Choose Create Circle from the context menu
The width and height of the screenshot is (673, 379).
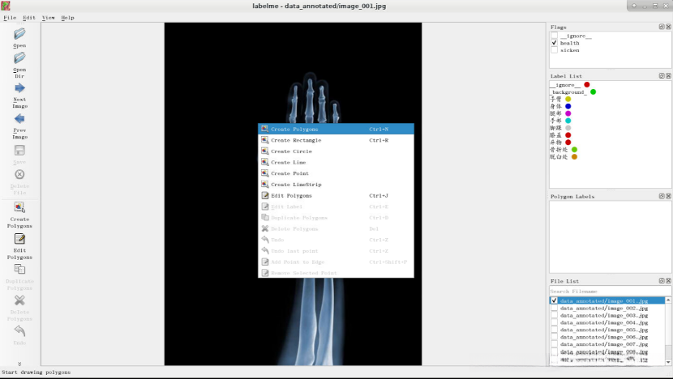pos(336,151)
